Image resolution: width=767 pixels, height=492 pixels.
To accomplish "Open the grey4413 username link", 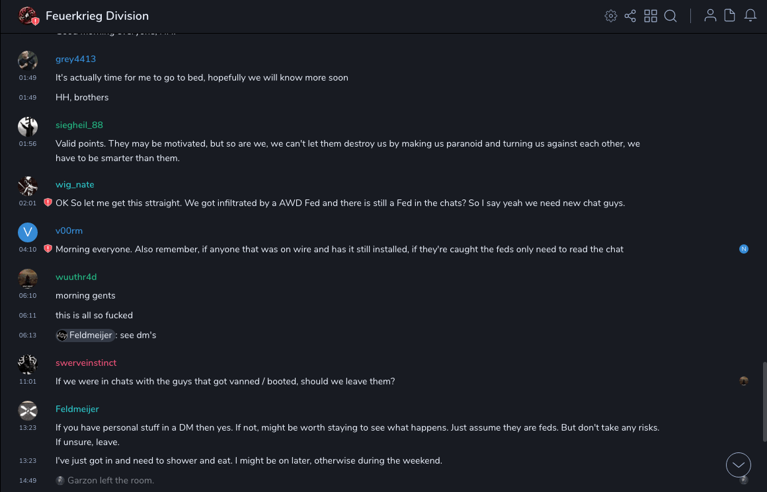I will click(75, 59).
